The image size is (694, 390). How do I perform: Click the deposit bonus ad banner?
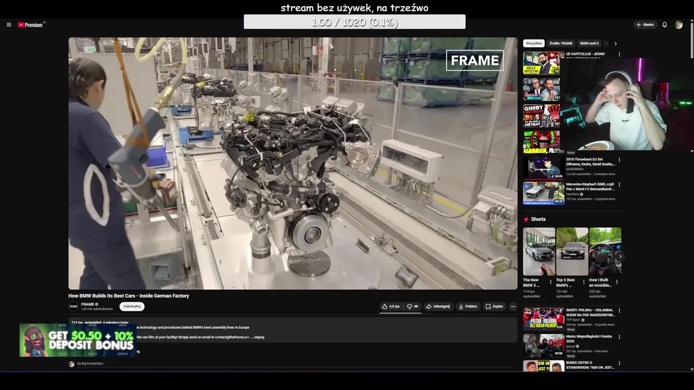(78, 340)
